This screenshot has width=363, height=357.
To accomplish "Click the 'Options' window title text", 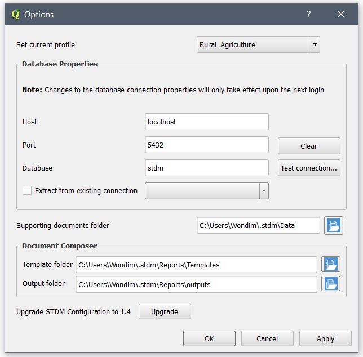I will tap(39, 15).
